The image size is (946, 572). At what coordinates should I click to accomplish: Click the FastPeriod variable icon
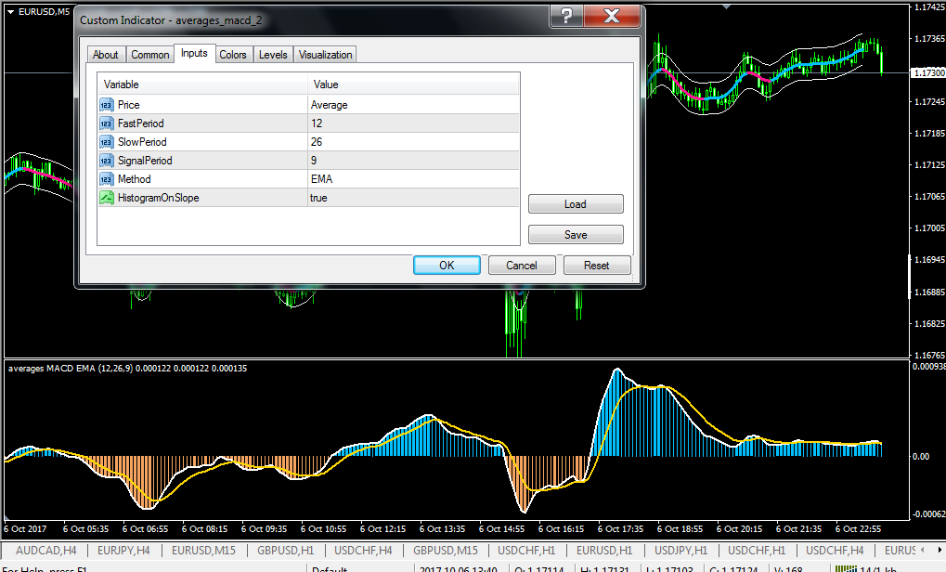[x=106, y=123]
